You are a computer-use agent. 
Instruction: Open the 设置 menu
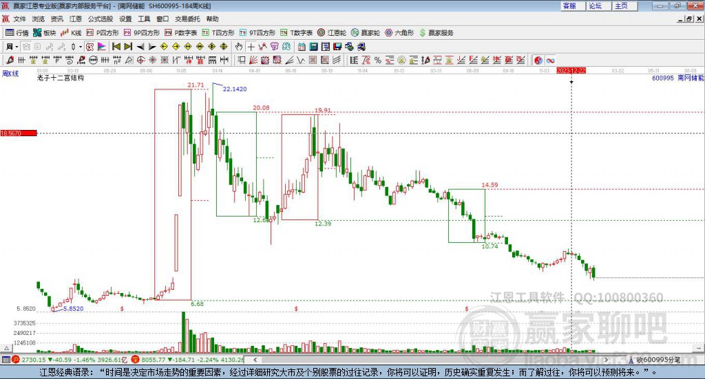pyautogui.click(x=125, y=19)
